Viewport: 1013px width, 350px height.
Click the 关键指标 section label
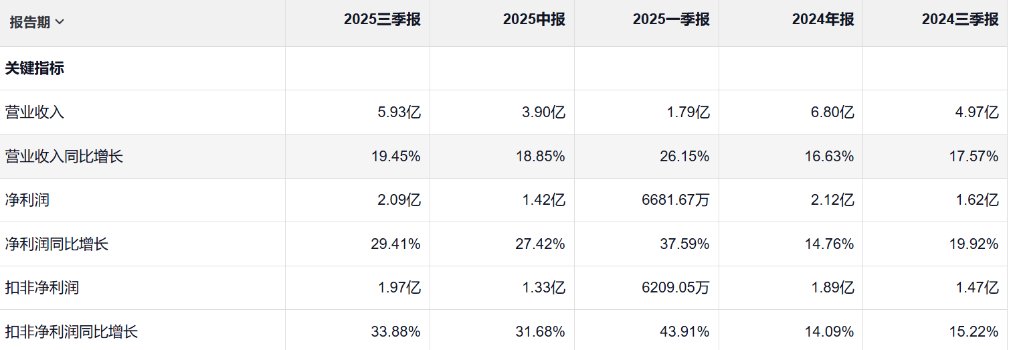tap(35, 68)
